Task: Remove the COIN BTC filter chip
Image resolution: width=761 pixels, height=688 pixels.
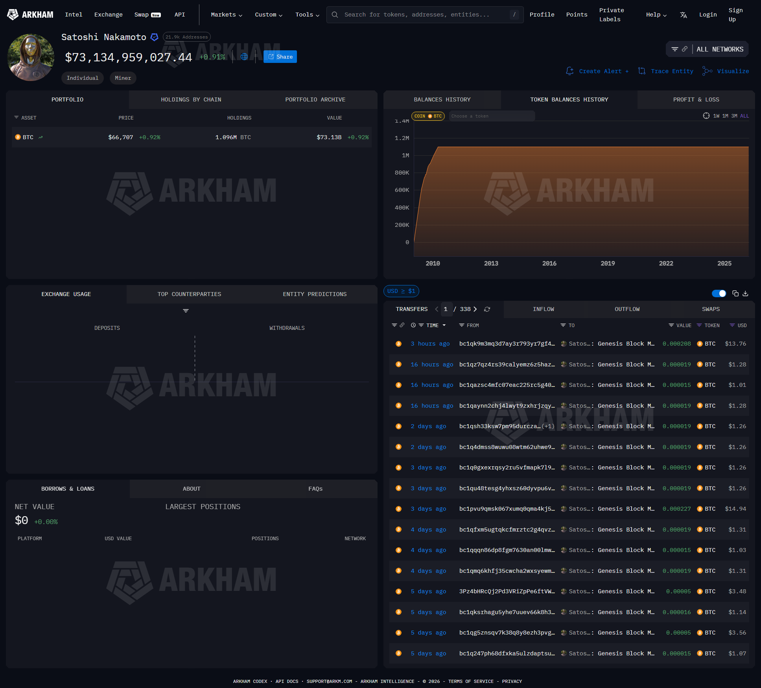Action: pyautogui.click(x=427, y=116)
